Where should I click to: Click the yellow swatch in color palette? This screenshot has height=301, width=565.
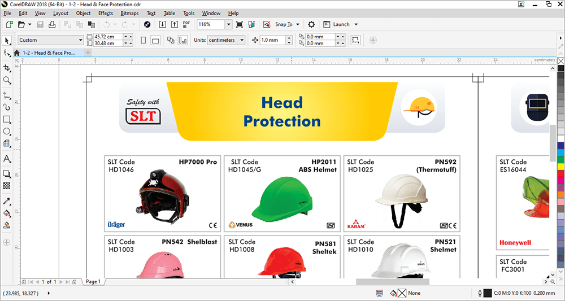(560, 167)
